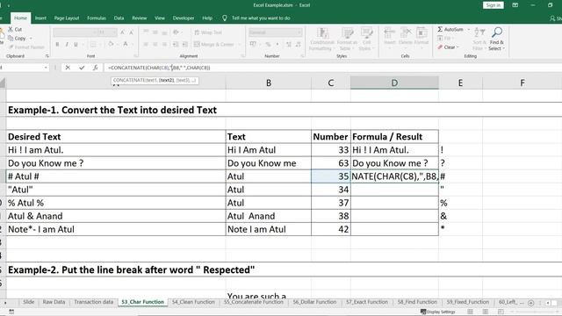Toggle Underline formatting
Image resolution: width=562 pixels, height=316 pixels.
tap(76, 45)
